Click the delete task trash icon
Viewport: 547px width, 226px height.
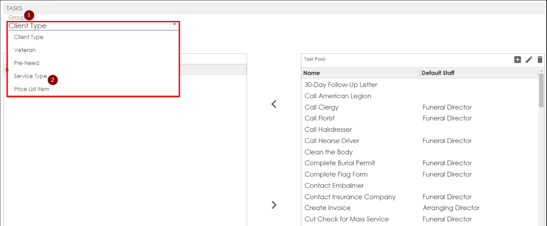click(540, 60)
